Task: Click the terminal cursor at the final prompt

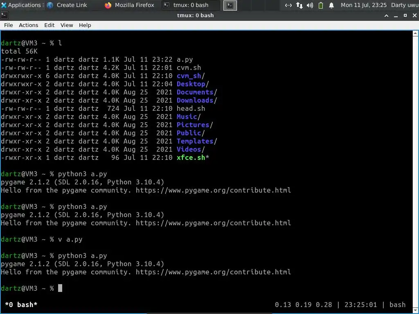Action: click(60, 288)
